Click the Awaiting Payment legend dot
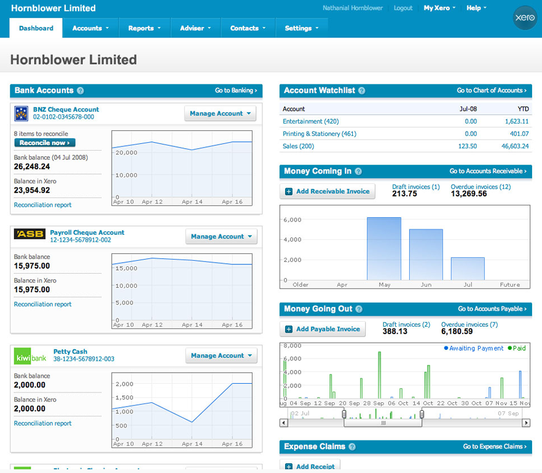This screenshot has height=473, width=542. (x=446, y=348)
